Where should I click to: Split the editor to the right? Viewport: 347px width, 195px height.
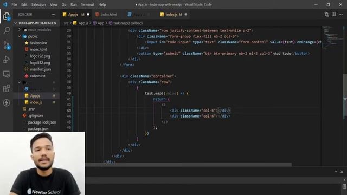pyautogui.click(x=334, y=15)
